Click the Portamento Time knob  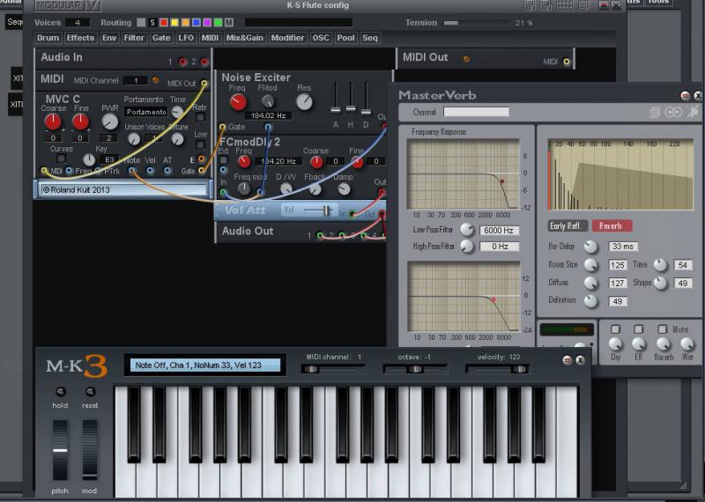point(178,112)
